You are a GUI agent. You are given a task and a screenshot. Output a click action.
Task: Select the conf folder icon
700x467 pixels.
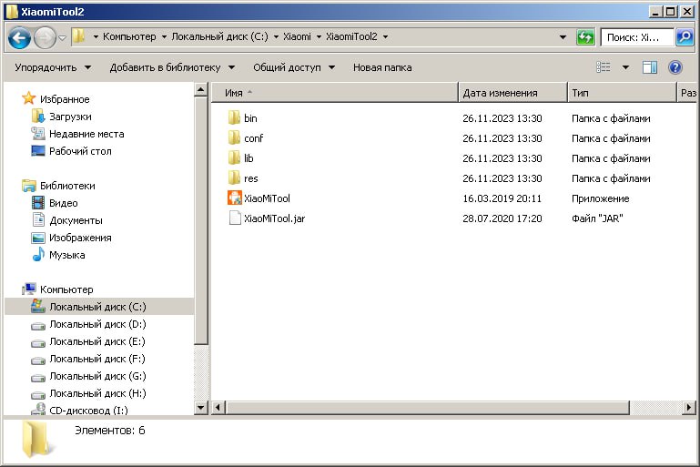[x=234, y=138]
